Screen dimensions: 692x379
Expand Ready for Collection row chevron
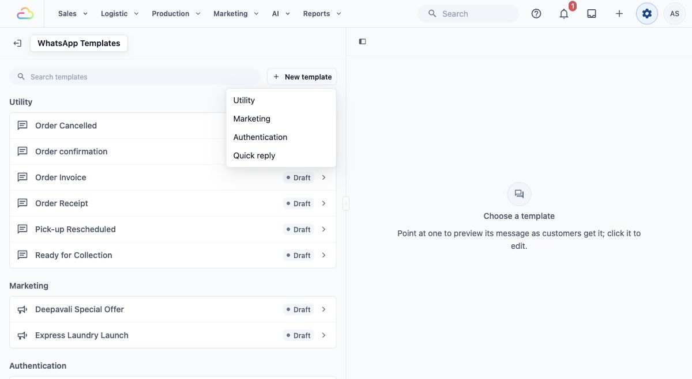pos(324,255)
